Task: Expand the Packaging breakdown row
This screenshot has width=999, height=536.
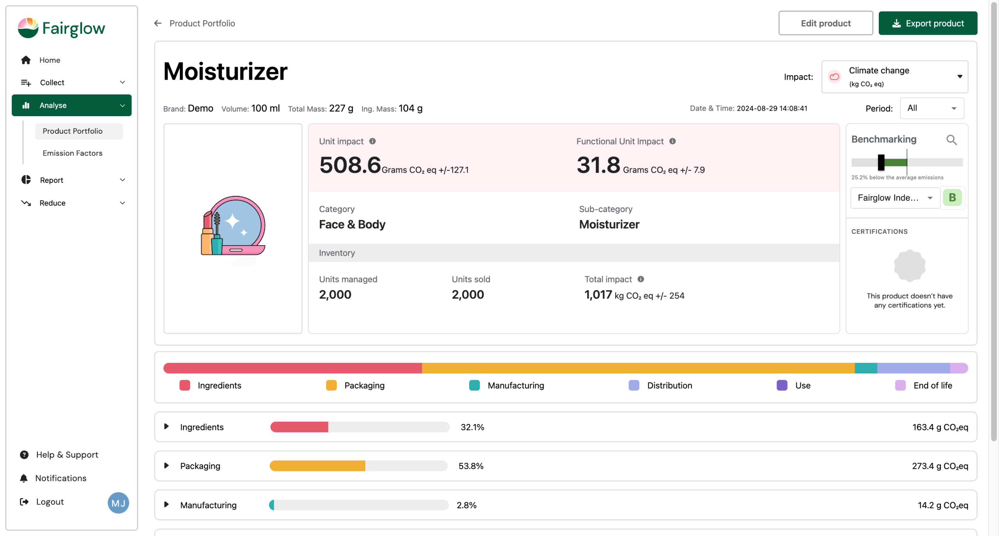Action: tap(167, 465)
